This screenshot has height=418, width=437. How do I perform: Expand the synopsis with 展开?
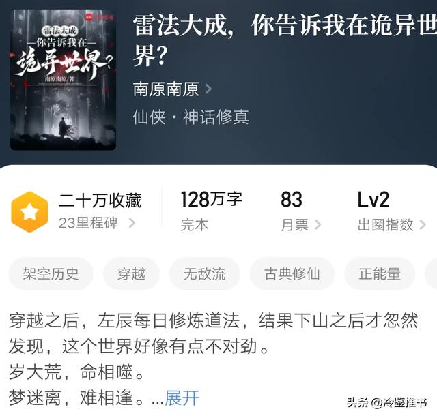click(182, 398)
